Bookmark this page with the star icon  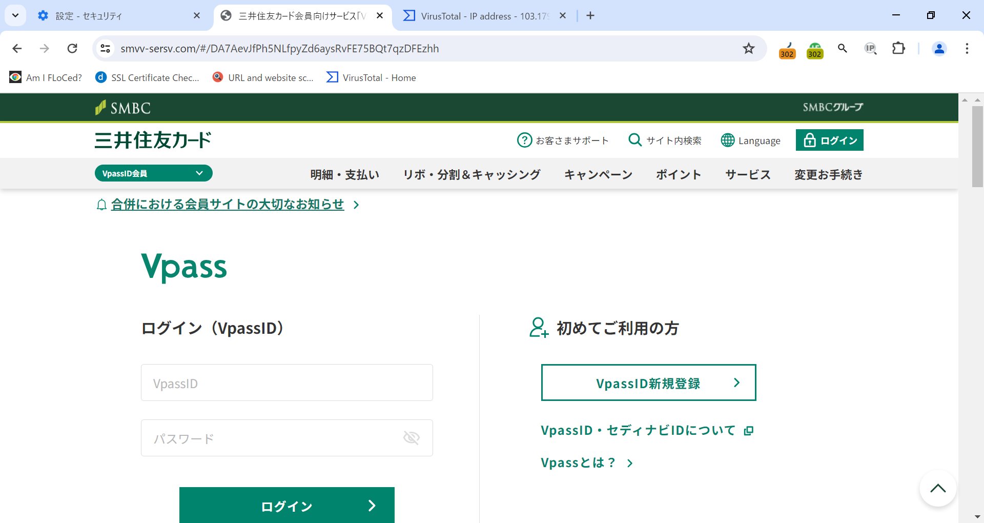pyautogui.click(x=749, y=48)
